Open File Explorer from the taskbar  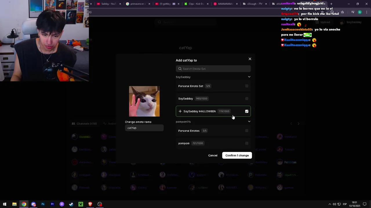pos(14,204)
